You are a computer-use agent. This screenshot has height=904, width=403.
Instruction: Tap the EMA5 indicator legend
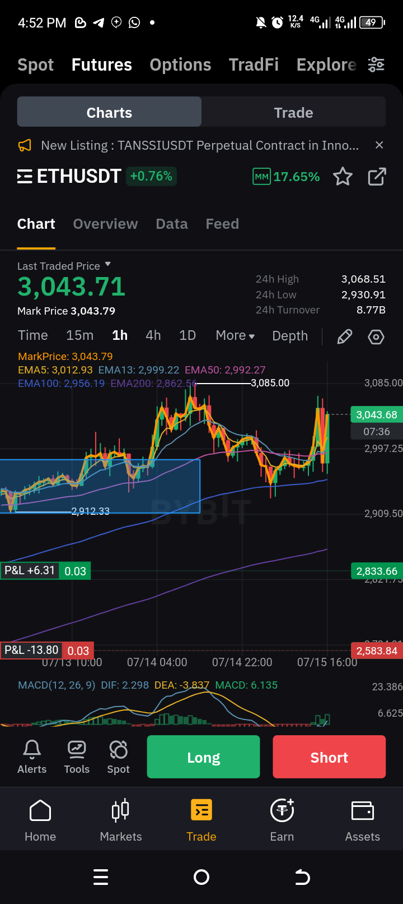click(x=55, y=370)
